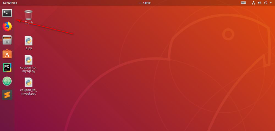Click the volume speaker icon

pyautogui.click(x=259, y=3)
